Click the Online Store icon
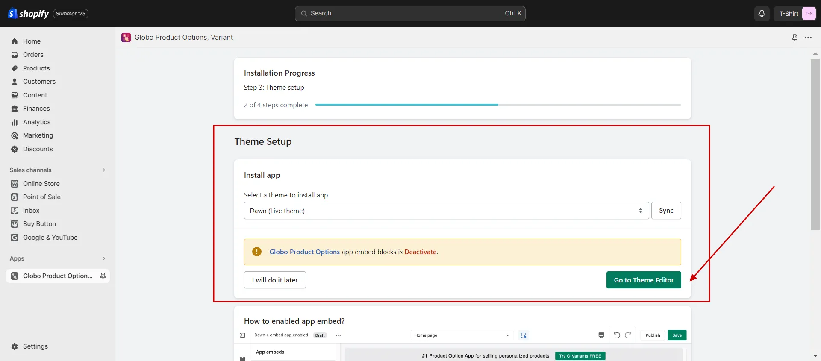 [15, 184]
